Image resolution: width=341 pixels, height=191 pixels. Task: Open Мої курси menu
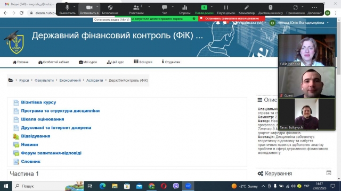(88, 62)
